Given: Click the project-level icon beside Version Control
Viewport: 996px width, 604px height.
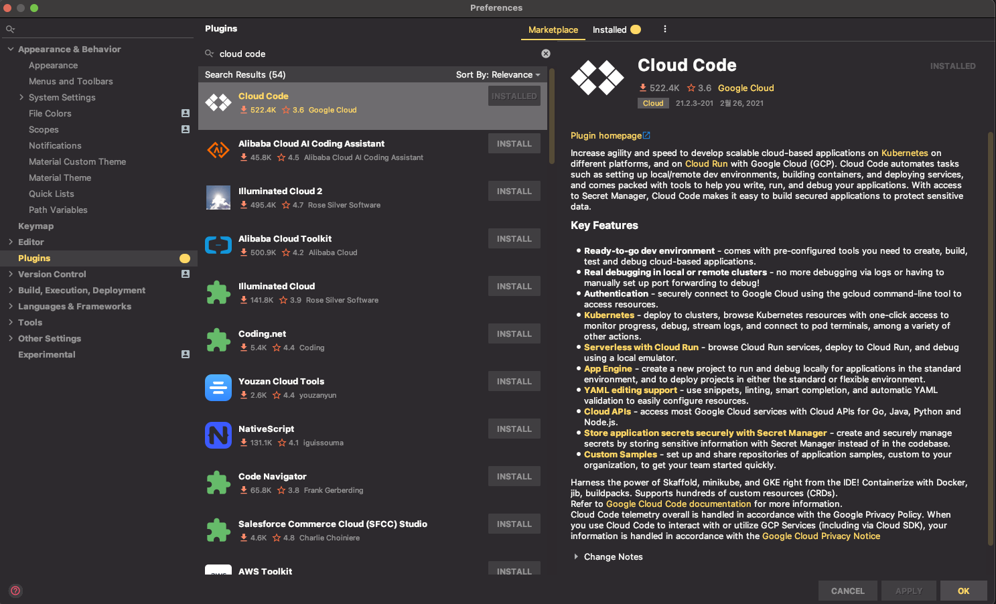Looking at the screenshot, I should [x=186, y=274].
